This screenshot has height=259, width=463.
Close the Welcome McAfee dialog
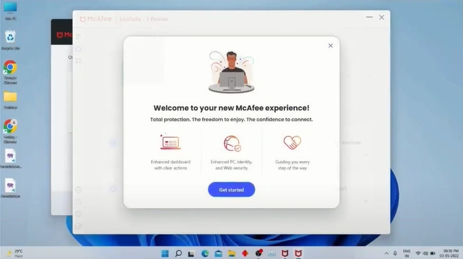point(331,46)
